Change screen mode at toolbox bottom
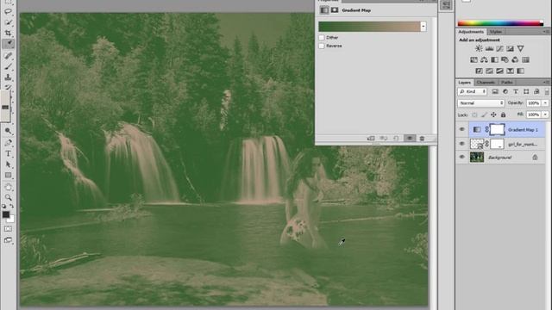Screen dimensions: 552x310 coord(8,240)
